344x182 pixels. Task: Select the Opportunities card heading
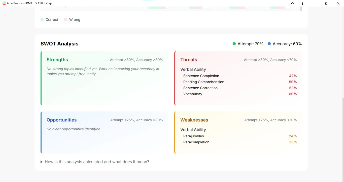coord(61,120)
